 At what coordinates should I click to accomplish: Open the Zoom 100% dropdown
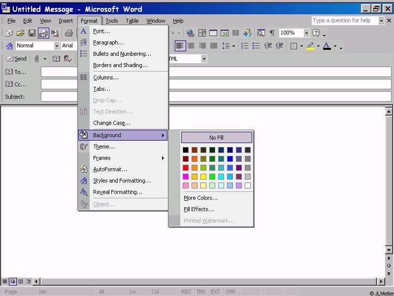tap(306, 33)
